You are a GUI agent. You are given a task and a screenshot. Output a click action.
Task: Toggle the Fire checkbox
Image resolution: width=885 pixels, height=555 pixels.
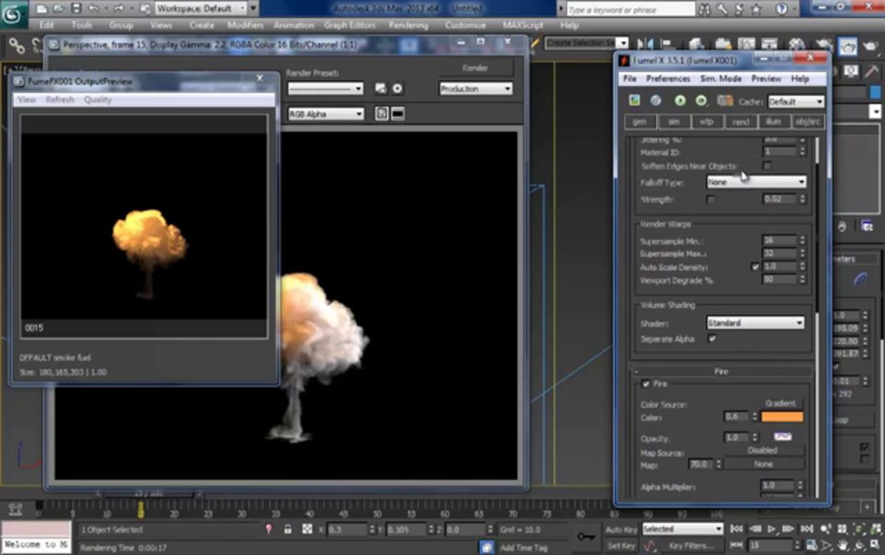coord(646,384)
